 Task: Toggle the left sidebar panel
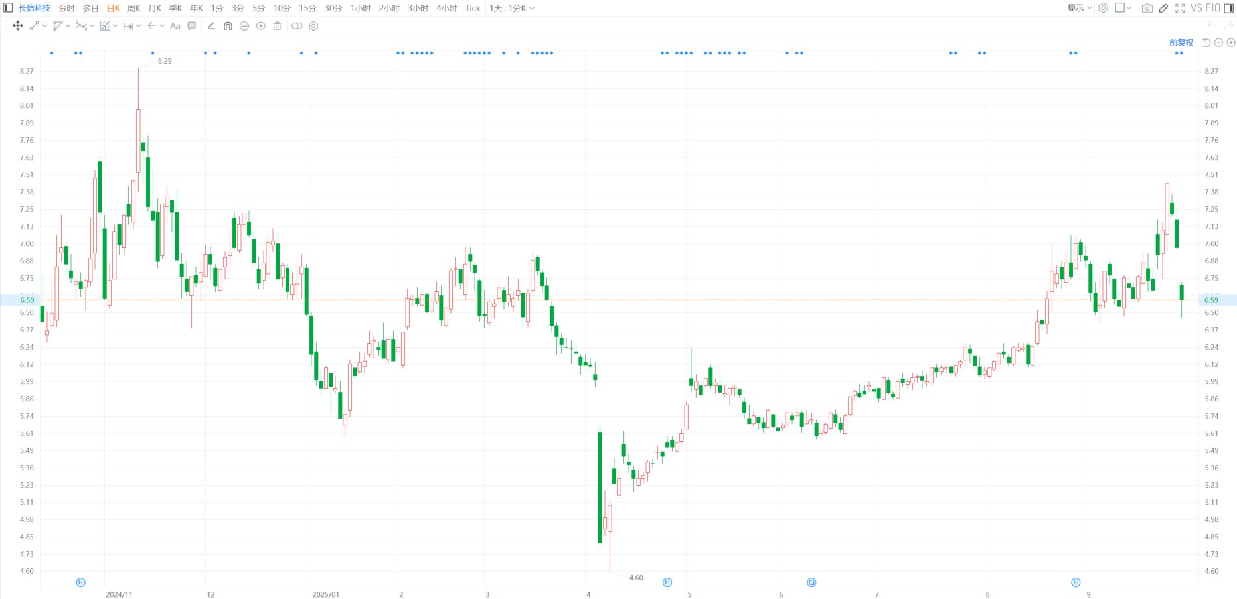8,8
